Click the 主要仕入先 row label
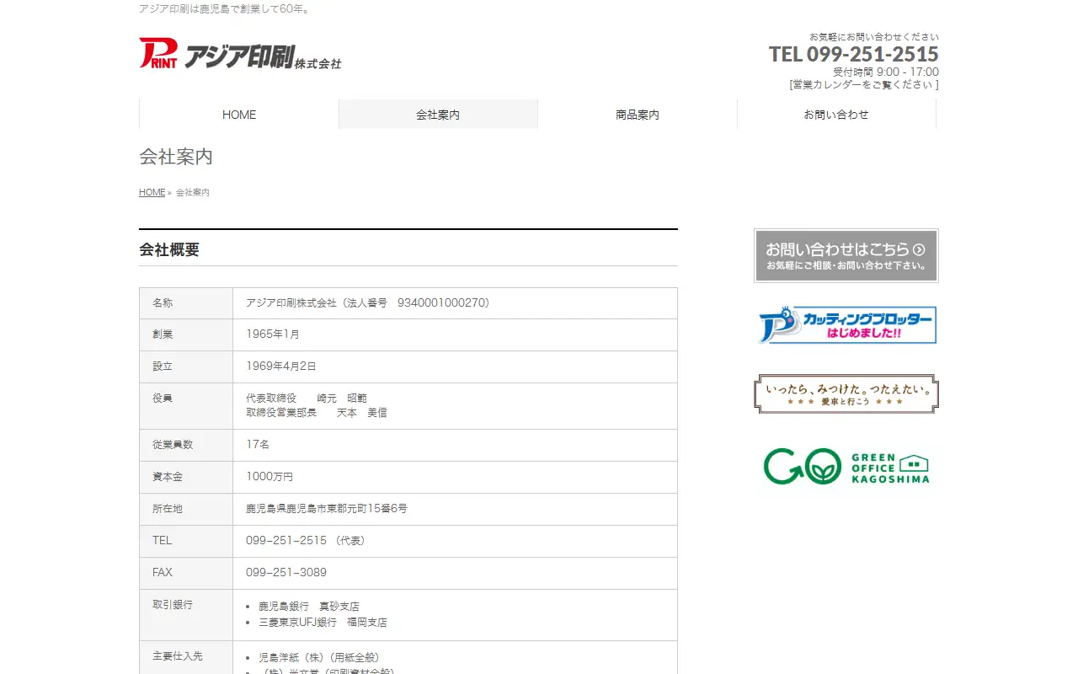Image resolution: width=1078 pixels, height=674 pixels. pyautogui.click(x=178, y=655)
